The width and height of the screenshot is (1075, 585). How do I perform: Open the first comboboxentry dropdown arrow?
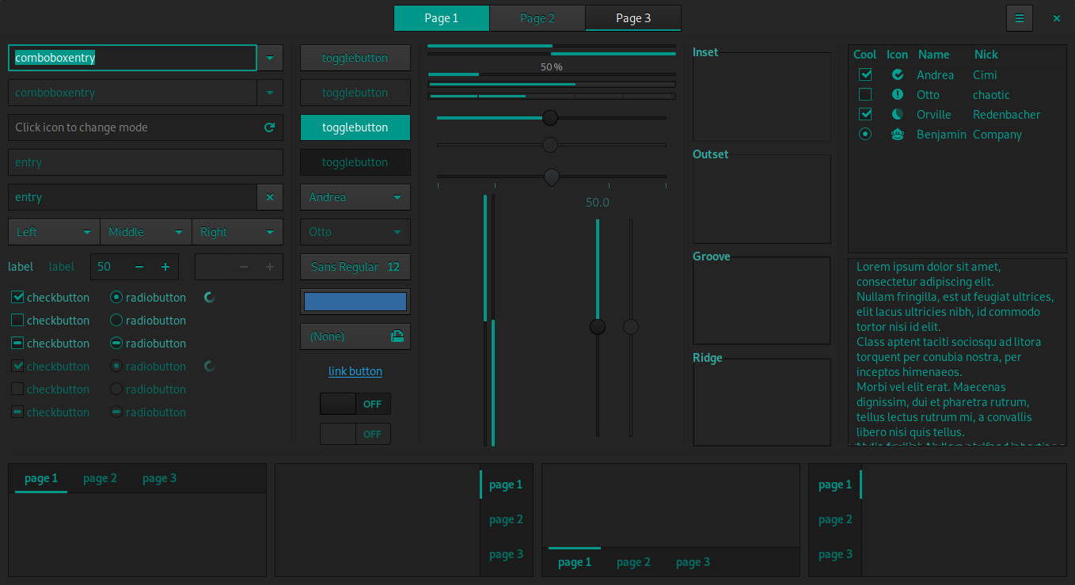click(270, 58)
